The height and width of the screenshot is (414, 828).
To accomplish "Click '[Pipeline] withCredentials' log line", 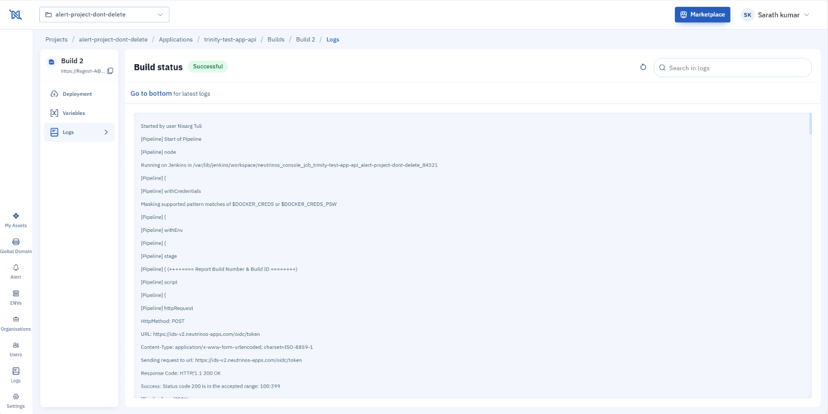I will 171,191.
